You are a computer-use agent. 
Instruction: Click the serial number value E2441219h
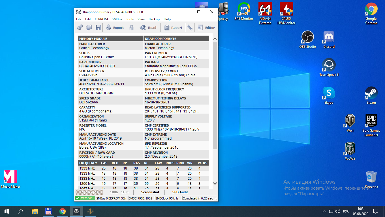coord(88,75)
